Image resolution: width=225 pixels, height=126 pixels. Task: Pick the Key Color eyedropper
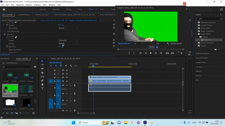click(x=63, y=46)
